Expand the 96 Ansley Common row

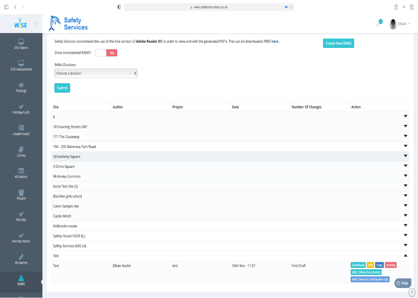pos(405,176)
